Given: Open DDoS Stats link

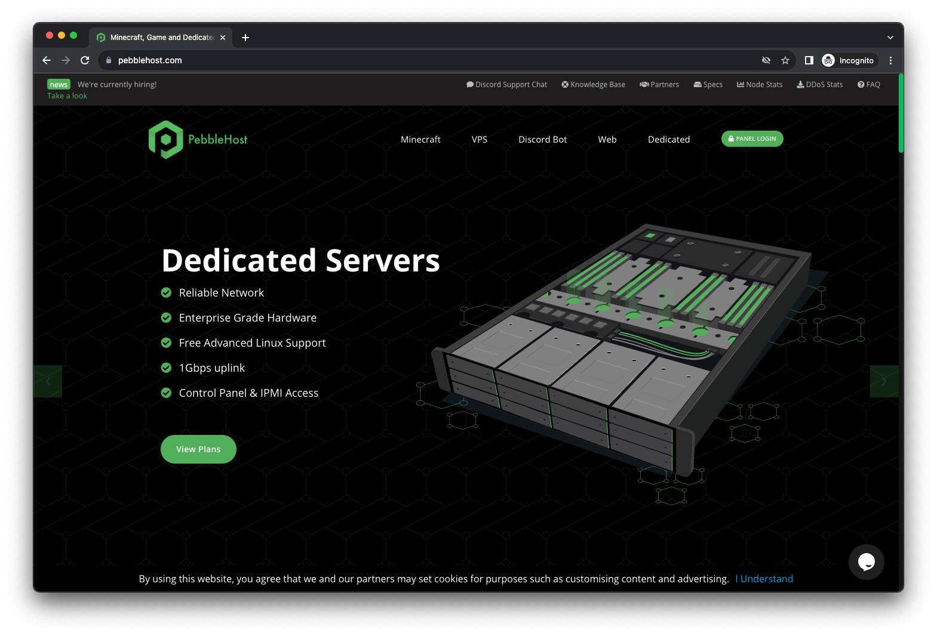Looking at the screenshot, I should tap(819, 85).
